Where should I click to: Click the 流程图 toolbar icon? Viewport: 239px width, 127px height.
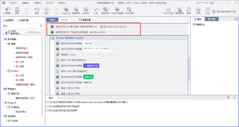[7, 10]
